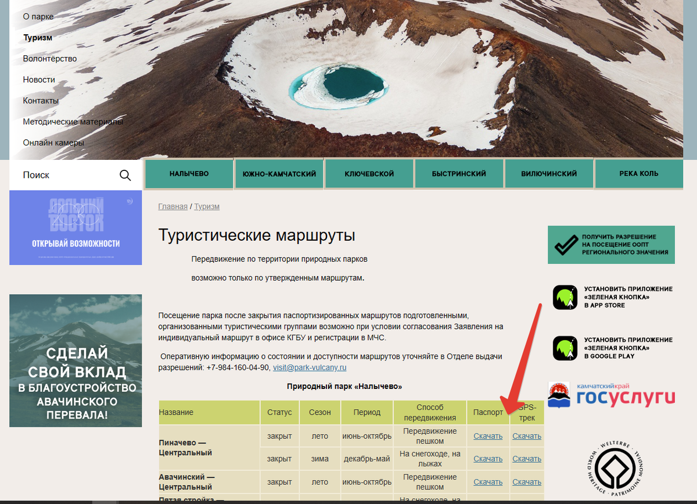Download passport for Пиначево summer route
The image size is (697, 504).
[x=487, y=435]
